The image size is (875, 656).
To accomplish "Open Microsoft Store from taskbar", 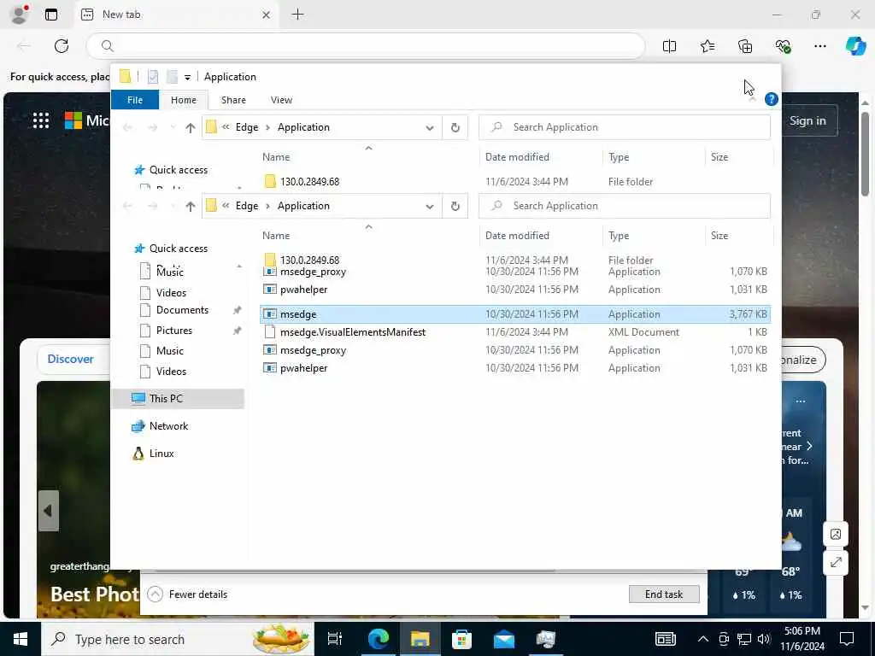I will pyautogui.click(x=462, y=639).
